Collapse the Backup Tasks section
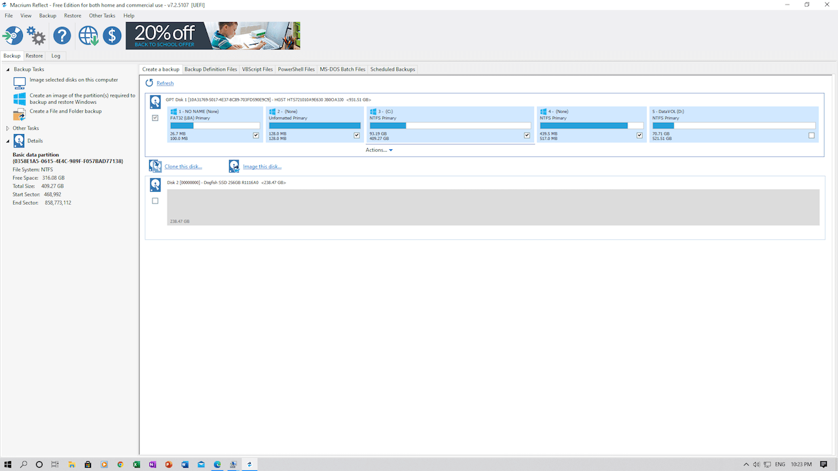The height and width of the screenshot is (471, 838). coord(8,69)
